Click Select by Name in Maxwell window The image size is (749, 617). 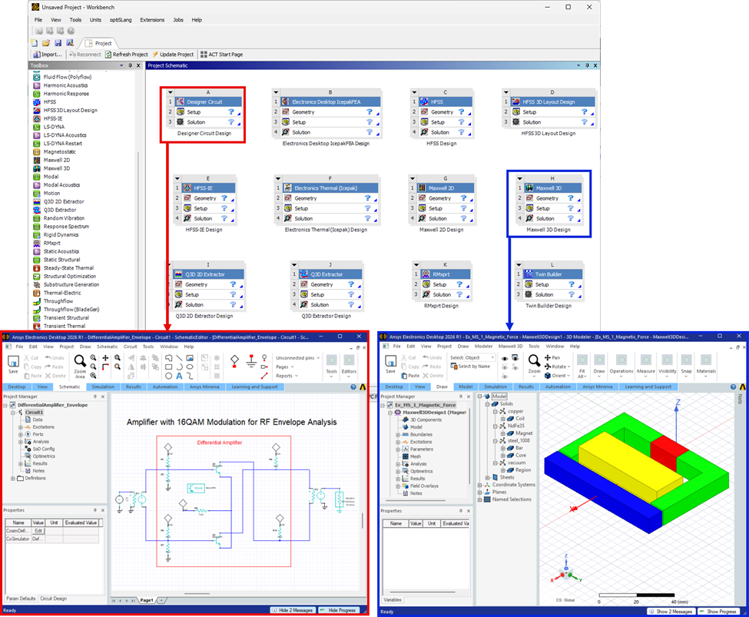[470, 366]
